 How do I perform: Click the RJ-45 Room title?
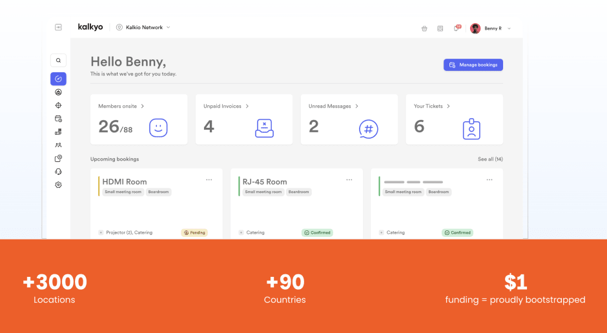pyautogui.click(x=265, y=182)
